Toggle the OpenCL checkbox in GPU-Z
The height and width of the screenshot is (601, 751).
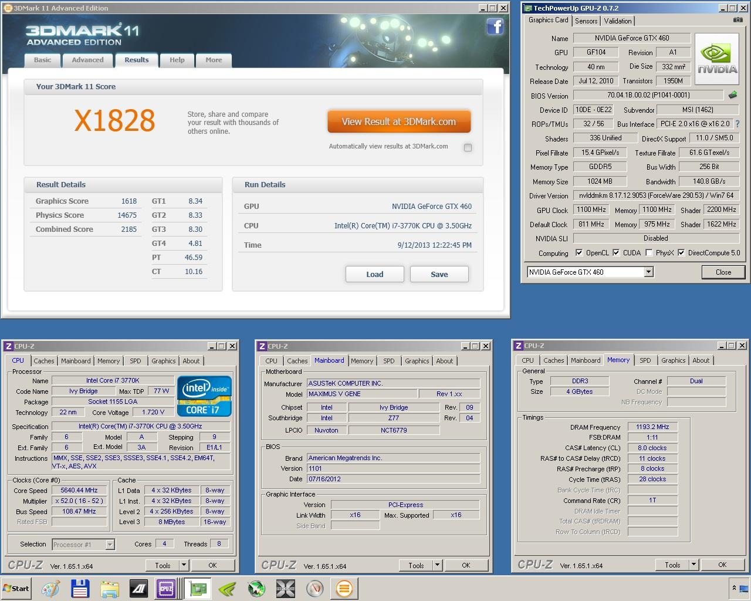pyautogui.click(x=579, y=253)
